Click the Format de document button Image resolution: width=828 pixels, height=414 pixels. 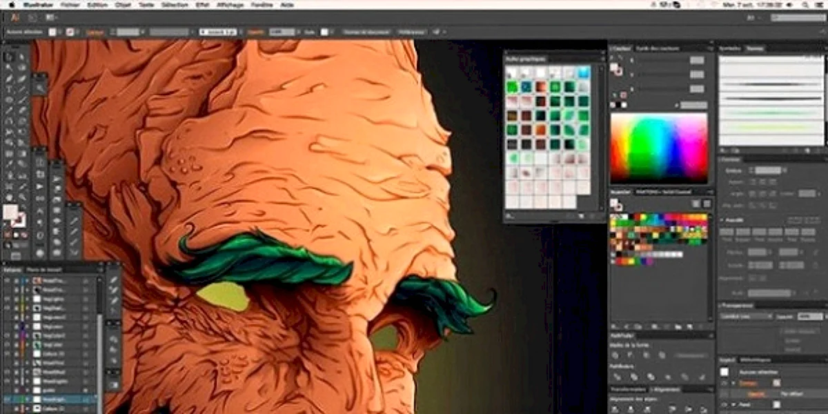tap(366, 32)
